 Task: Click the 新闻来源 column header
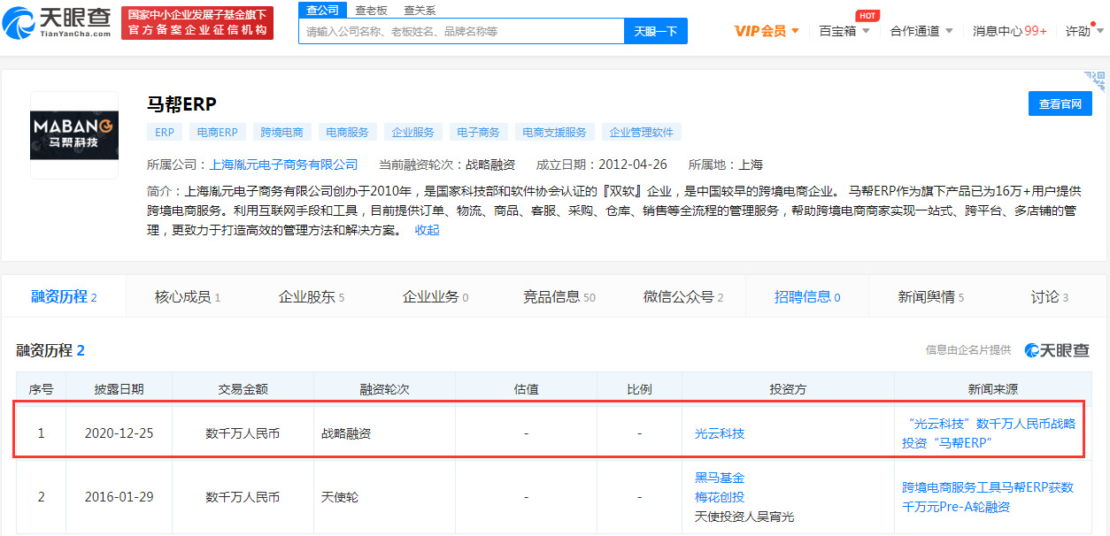(993, 389)
